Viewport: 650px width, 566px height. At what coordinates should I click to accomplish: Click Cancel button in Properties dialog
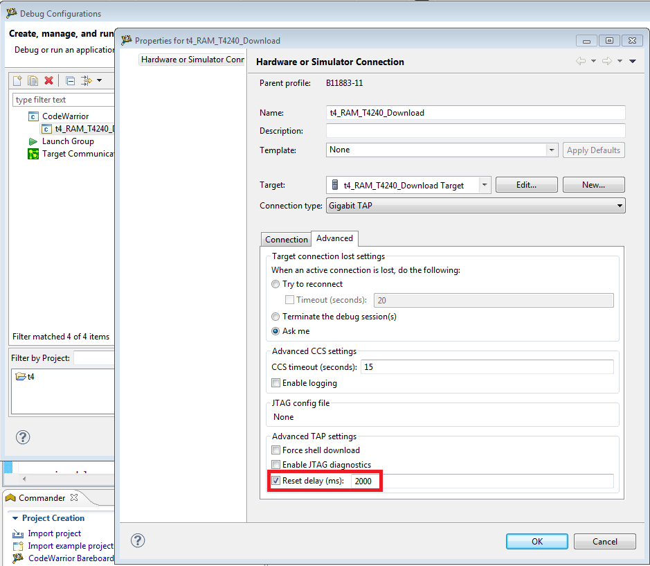(604, 541)
